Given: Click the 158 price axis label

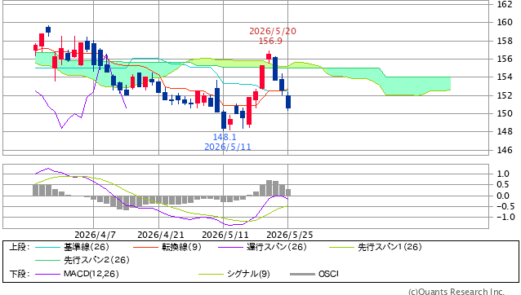Looking at the screenshot, I should [505, 41].
